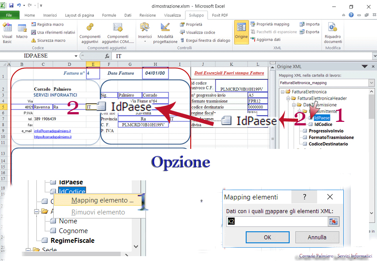Switch to the Visualizza tab
The height and width of the screenshot is (261, 377).
172,15
